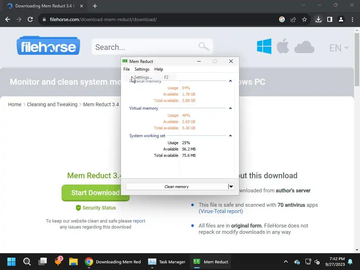
Task: Open a new Chrome tab
Action: coord(95,6)
